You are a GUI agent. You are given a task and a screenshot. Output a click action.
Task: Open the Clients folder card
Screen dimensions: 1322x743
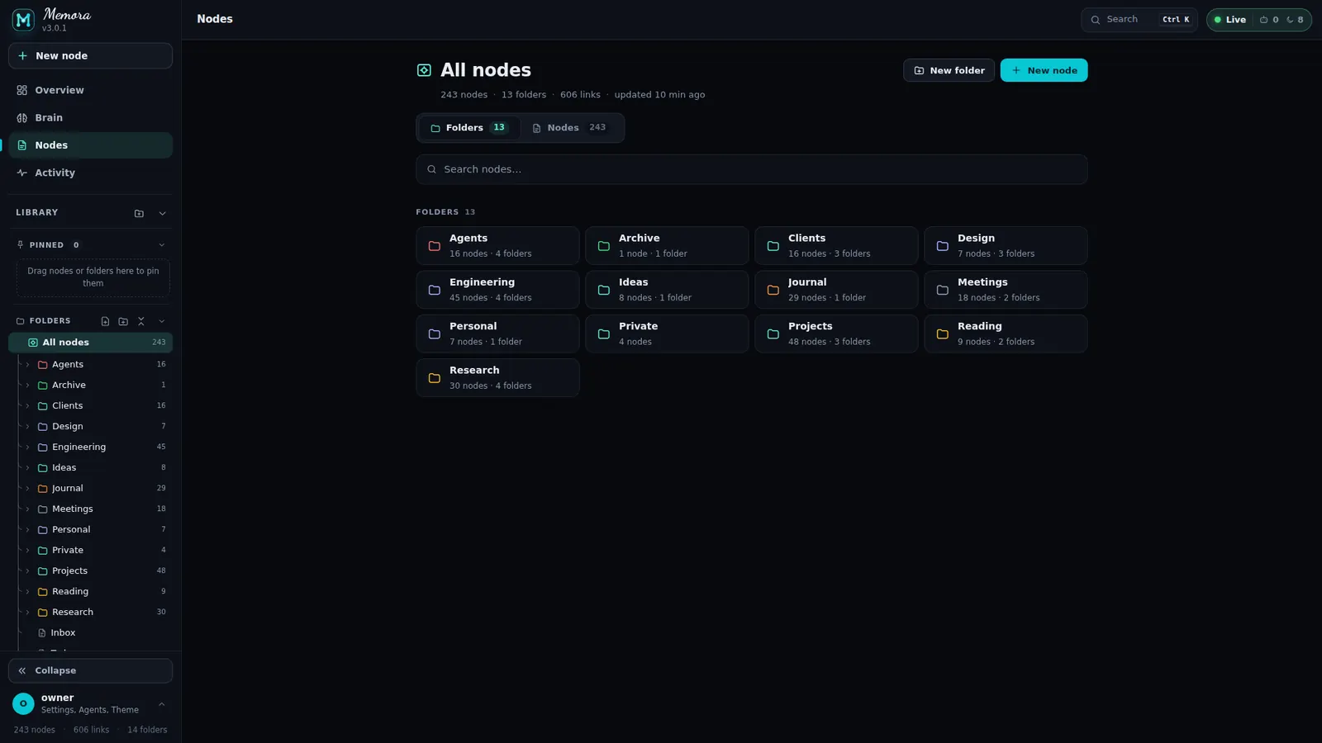click(836, 245)
